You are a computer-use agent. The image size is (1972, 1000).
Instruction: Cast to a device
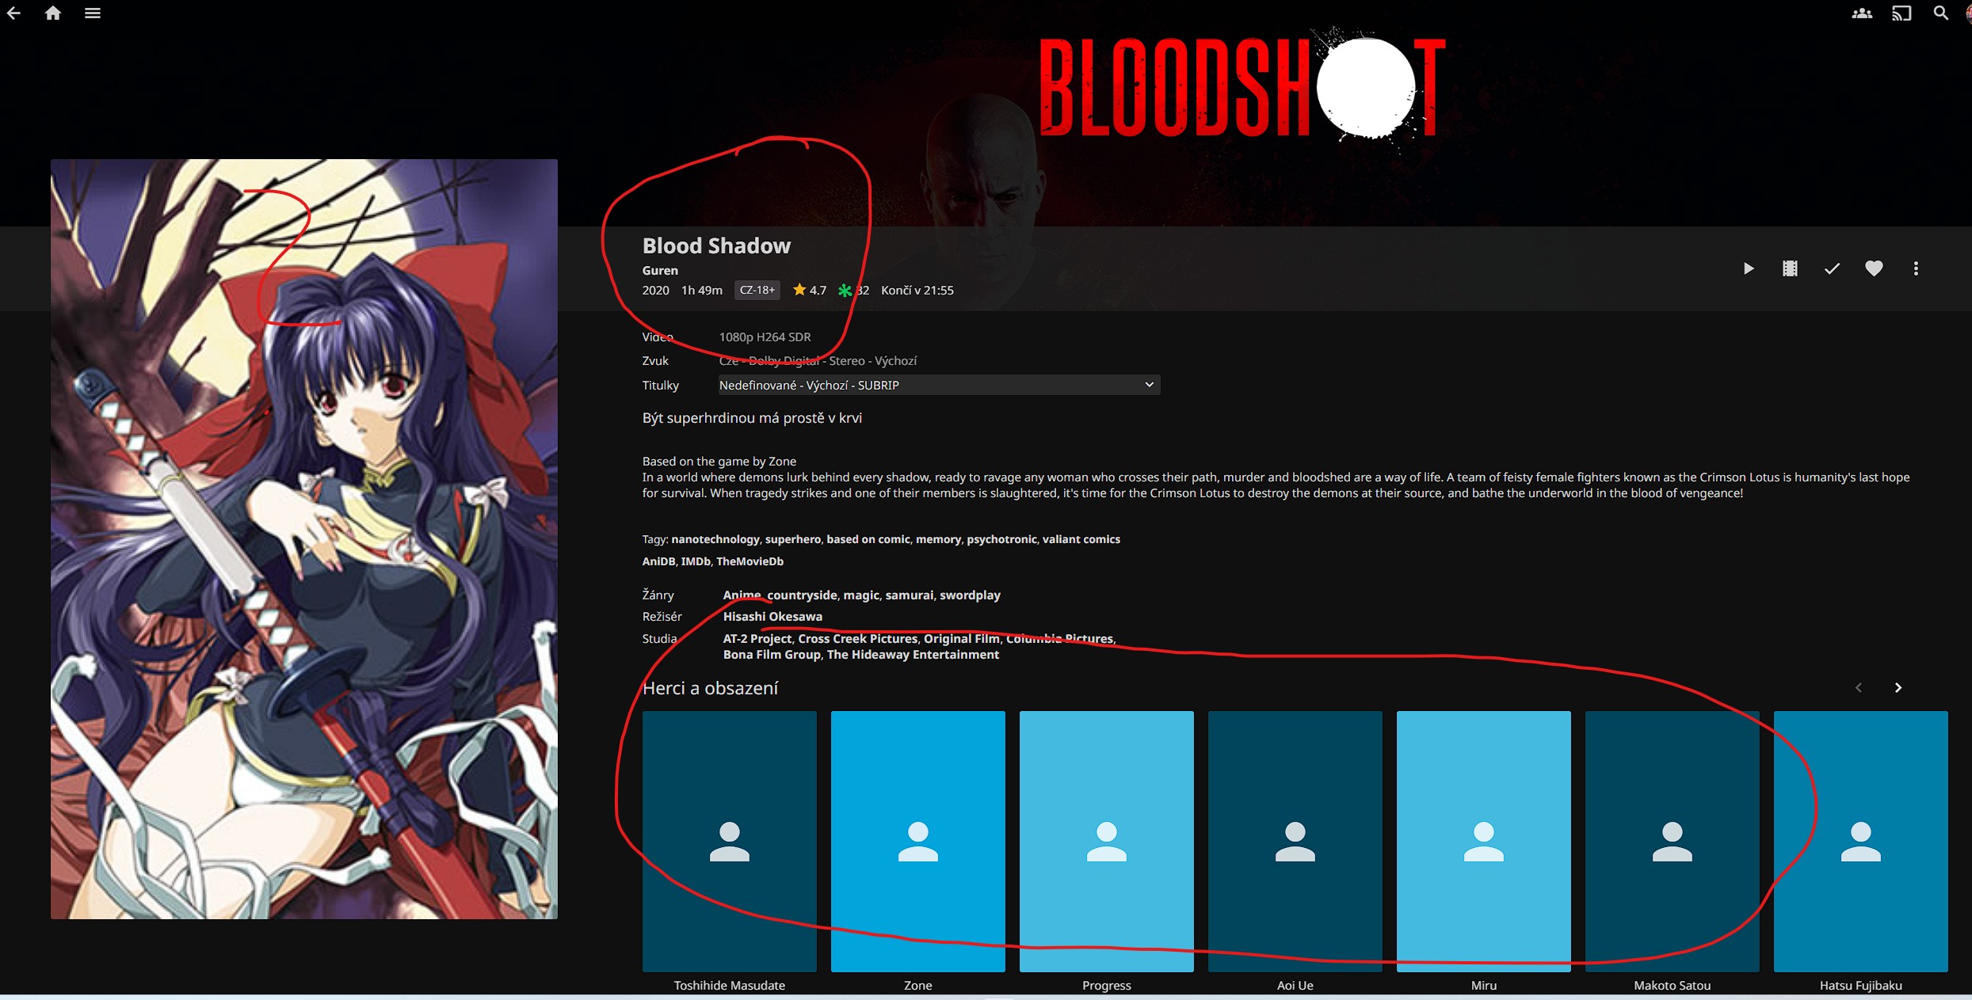1901,13
